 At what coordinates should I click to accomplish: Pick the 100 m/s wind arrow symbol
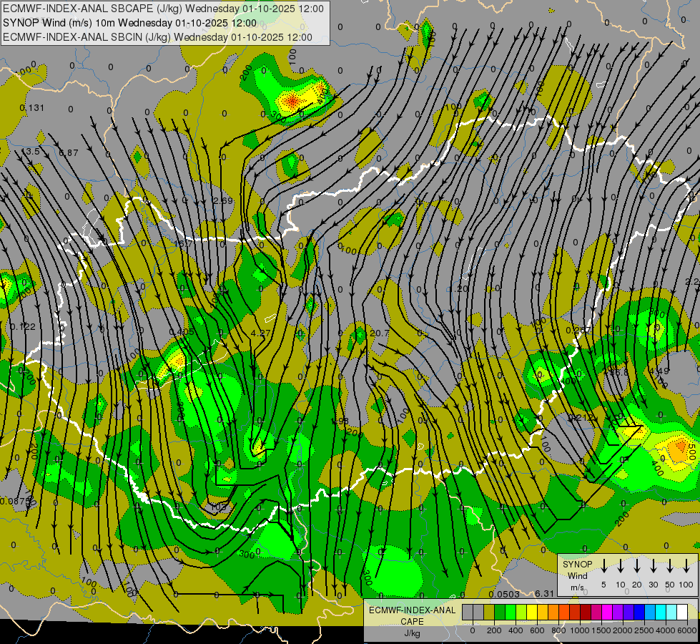[686, 567]
